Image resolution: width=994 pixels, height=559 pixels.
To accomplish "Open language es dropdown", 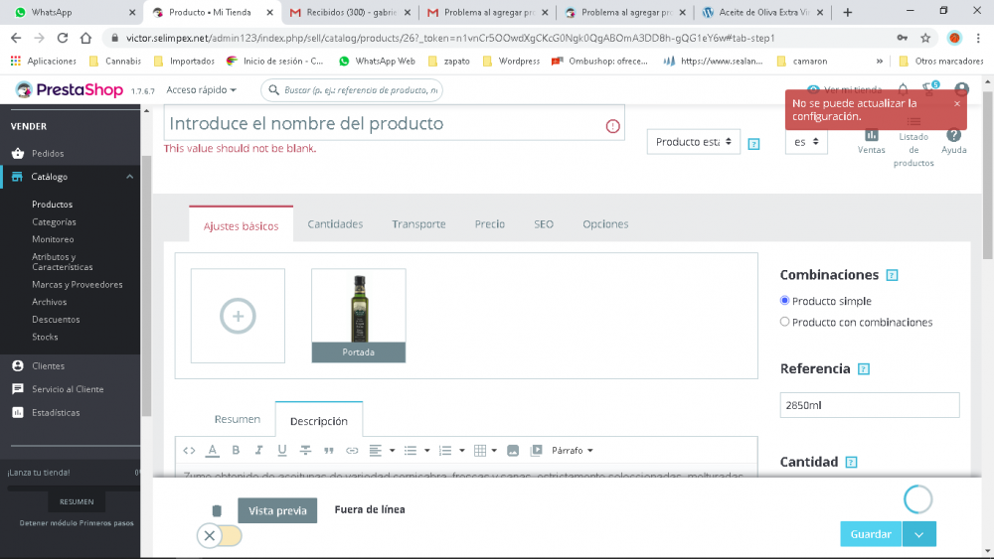I will [806, 142].
